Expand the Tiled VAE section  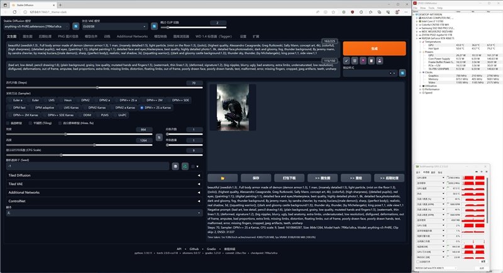(x=104, y=184)
